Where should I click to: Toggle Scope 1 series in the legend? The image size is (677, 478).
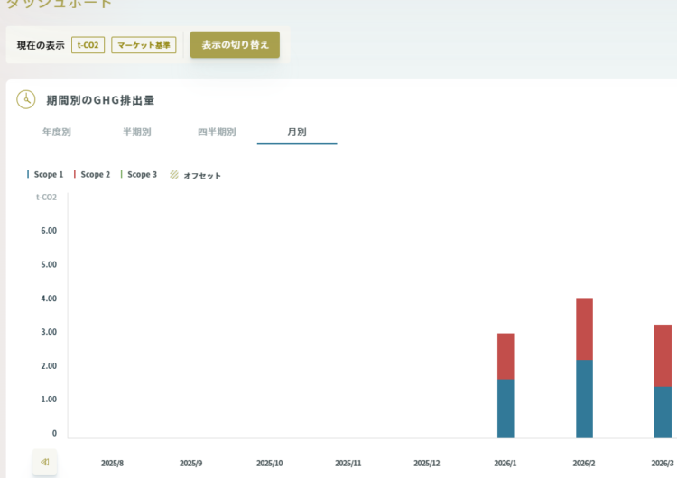point(46,174)
